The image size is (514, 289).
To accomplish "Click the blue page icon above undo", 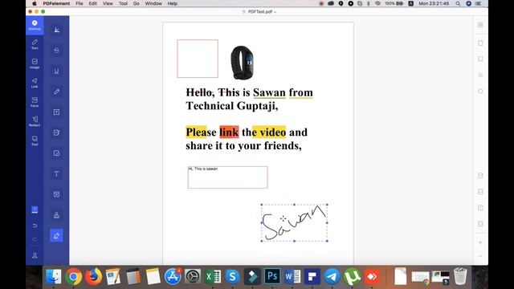I will [35, 210].
